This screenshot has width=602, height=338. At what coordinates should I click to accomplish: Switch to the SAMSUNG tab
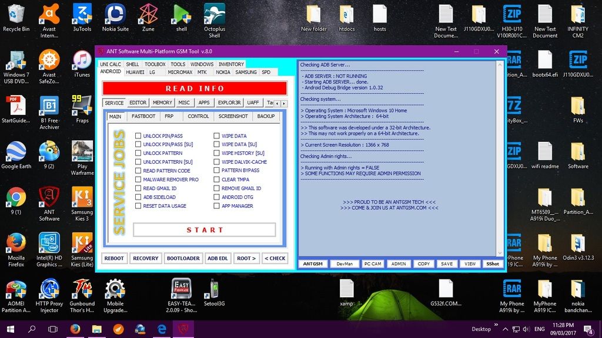point(246,72)
